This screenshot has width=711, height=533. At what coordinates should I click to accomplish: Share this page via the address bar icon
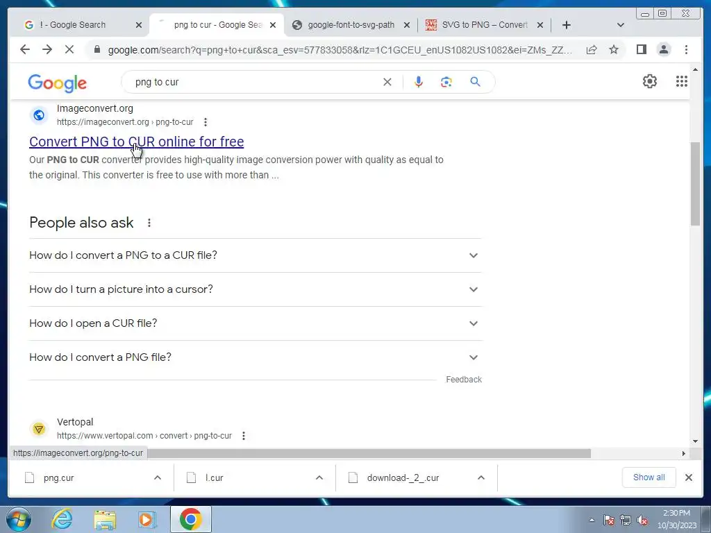592,49
